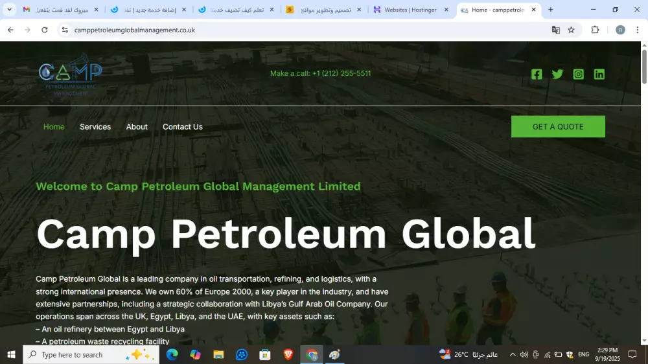Open File Explorer from the taskbar
Screen dimensions: 648x364
[218, 354]
